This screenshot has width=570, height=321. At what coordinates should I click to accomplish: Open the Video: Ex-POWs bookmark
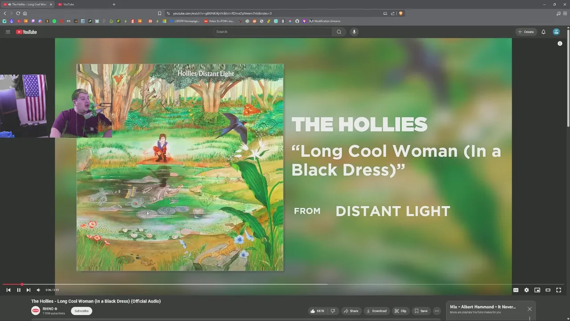click(219, 21)
